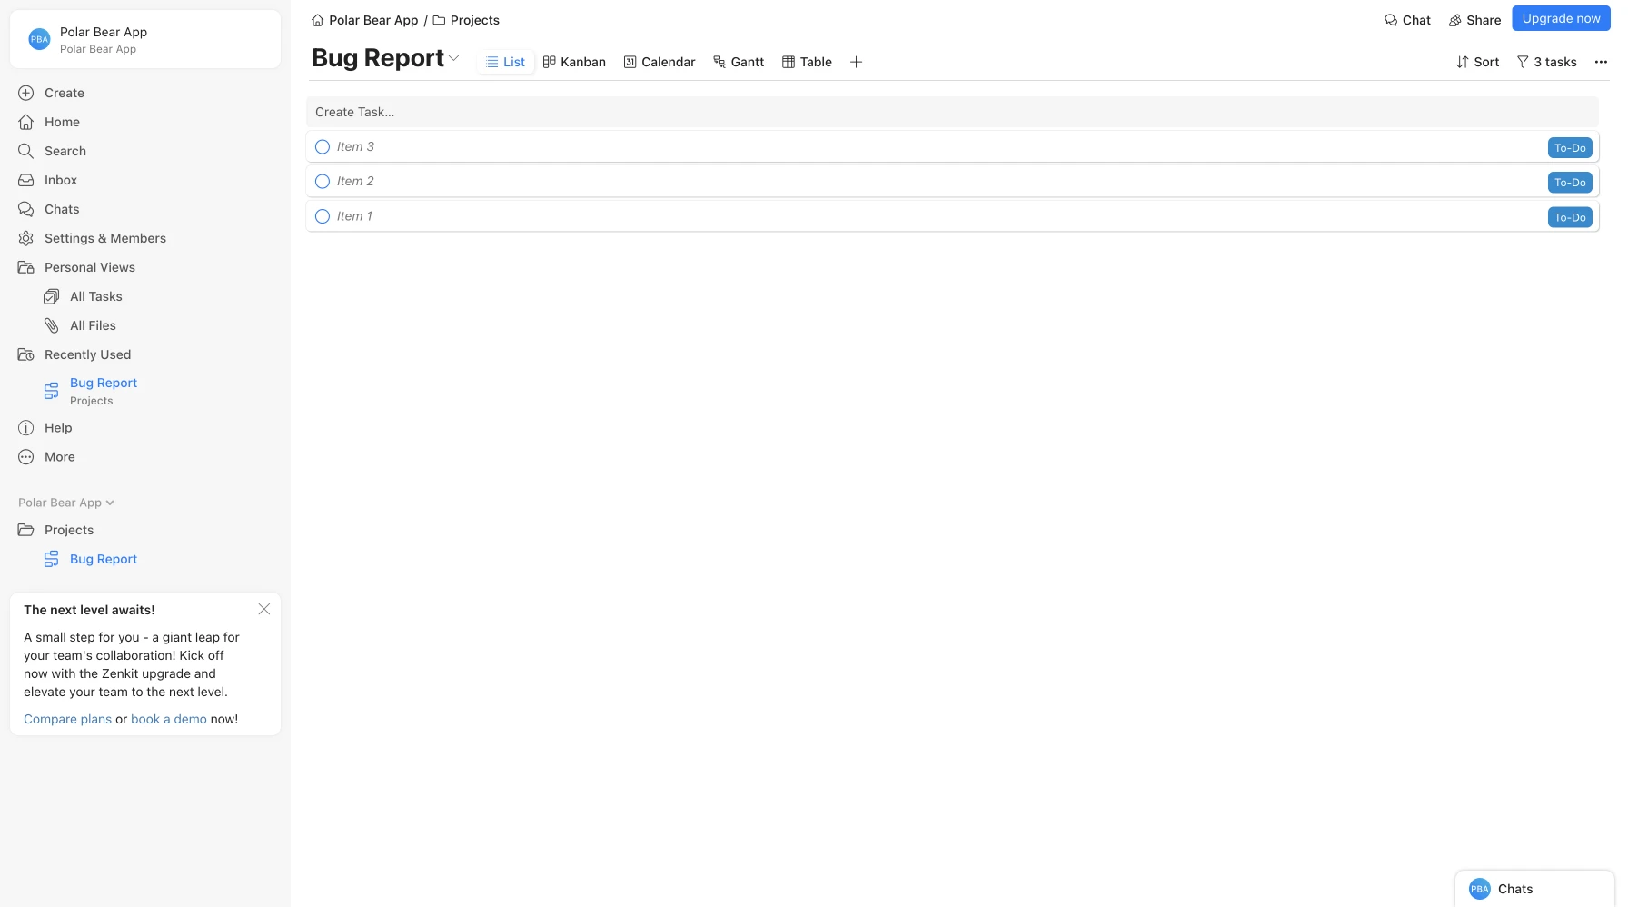This screenshot has height=907, width=1628.
Task: Click the Upgrade now button
Action: (x=1561, y=18)
